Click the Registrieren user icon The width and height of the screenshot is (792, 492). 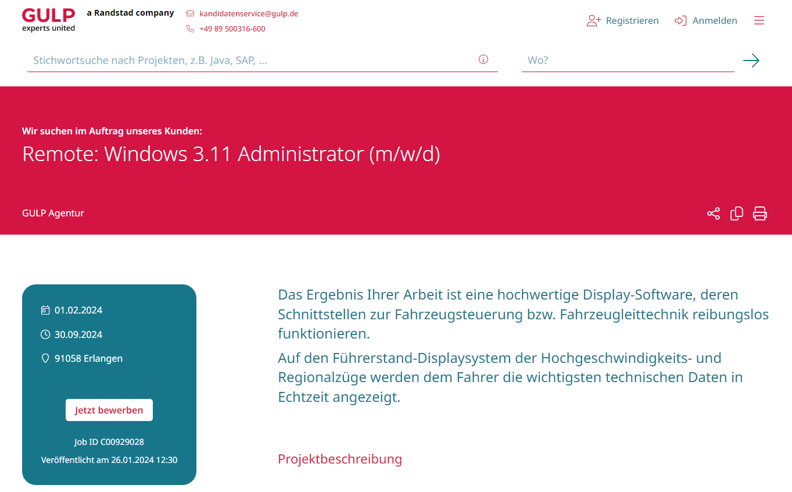pos(593,21)
